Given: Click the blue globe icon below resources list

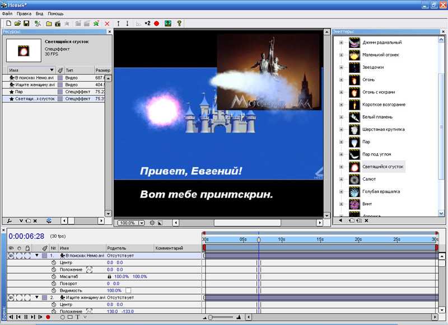Looking at the screenshot, I should tap(49, 220).
